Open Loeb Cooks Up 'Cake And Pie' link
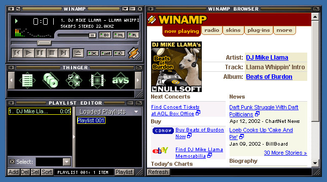The height and width of the screenshot is (182, 327). point(261,133)
